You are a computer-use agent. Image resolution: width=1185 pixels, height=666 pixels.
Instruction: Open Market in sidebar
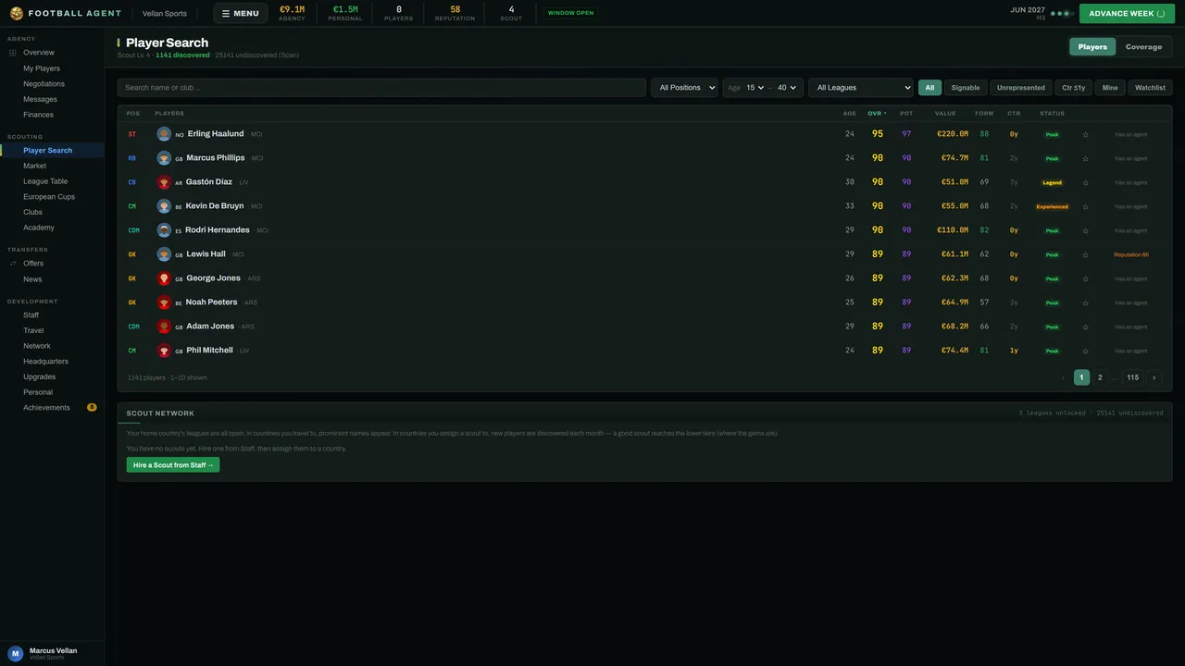pyautogui.click(x=34, y=166)
